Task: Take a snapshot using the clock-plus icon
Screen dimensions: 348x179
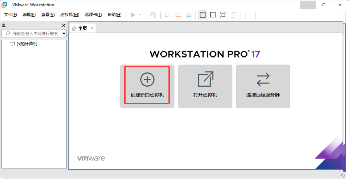Action: pos(168,15)
